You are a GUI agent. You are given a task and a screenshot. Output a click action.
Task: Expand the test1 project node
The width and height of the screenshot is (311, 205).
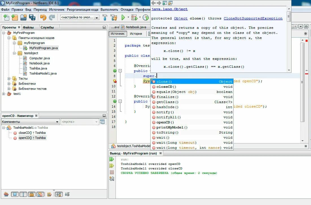coord(4,94)
